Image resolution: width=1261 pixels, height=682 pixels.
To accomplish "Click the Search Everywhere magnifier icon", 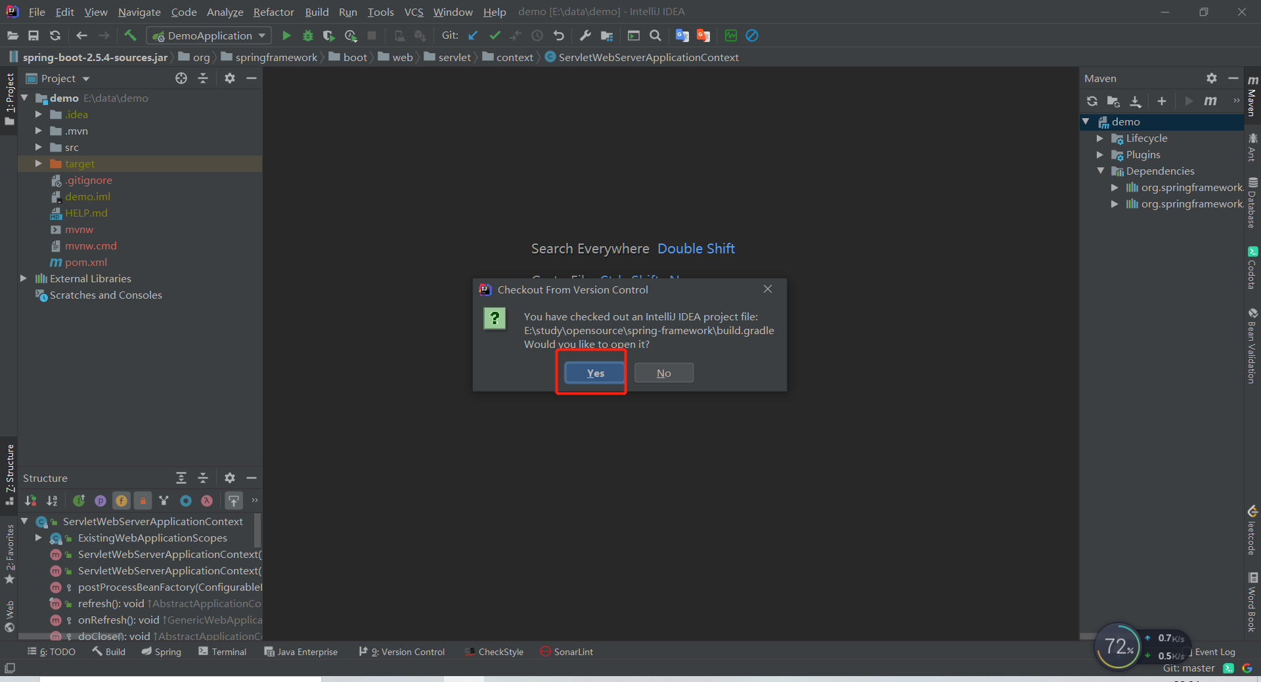I will tap(655, 35).
